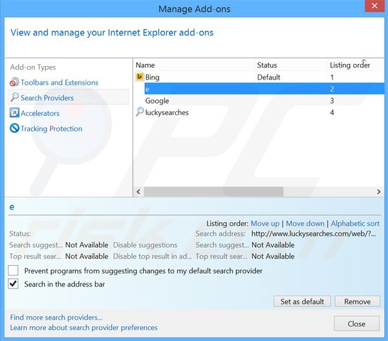This screenshot has width=388, height=341.
Task: Select the Bing search provider row
Action: click(x=259, y=77)
